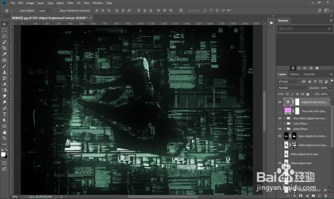Select the Renamy panel tab

point(283,21)
